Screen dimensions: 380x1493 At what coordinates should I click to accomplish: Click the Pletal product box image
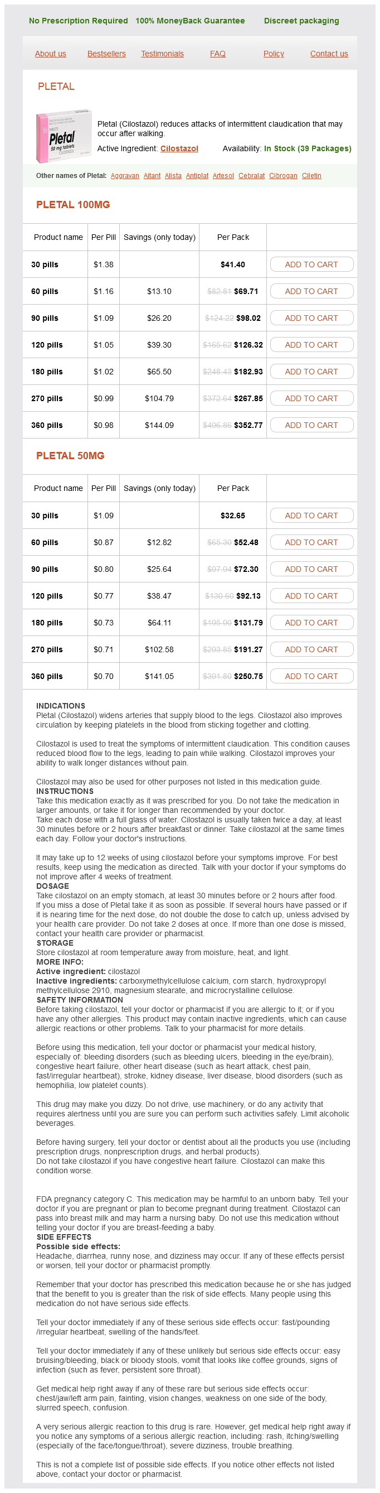click(x=64, y=137)
